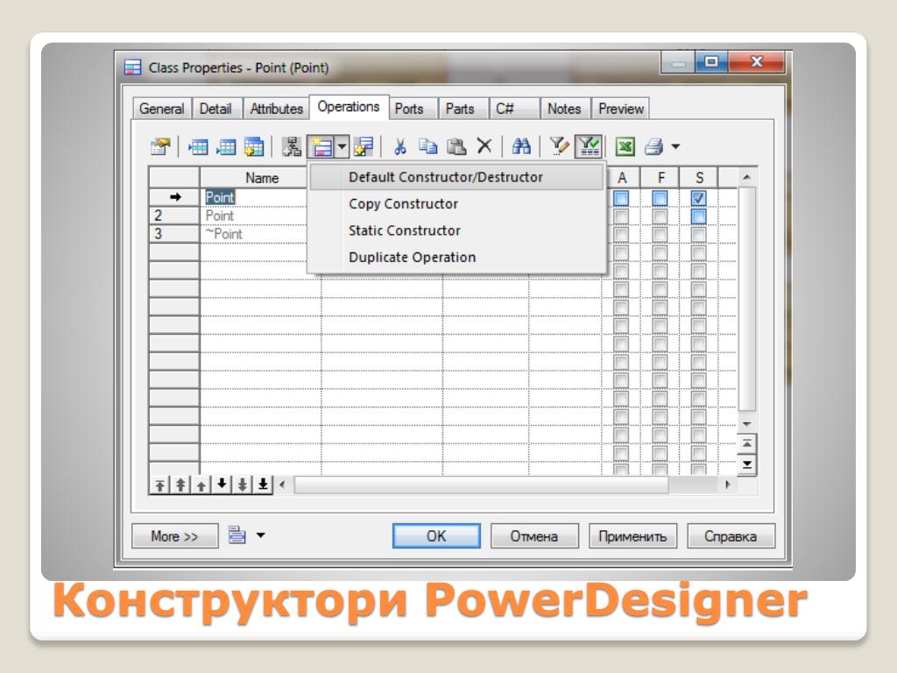Screen dimensions: 897x673
Task: Toggle the F checkbox of the selected Point row
Action: coord(660,198)
